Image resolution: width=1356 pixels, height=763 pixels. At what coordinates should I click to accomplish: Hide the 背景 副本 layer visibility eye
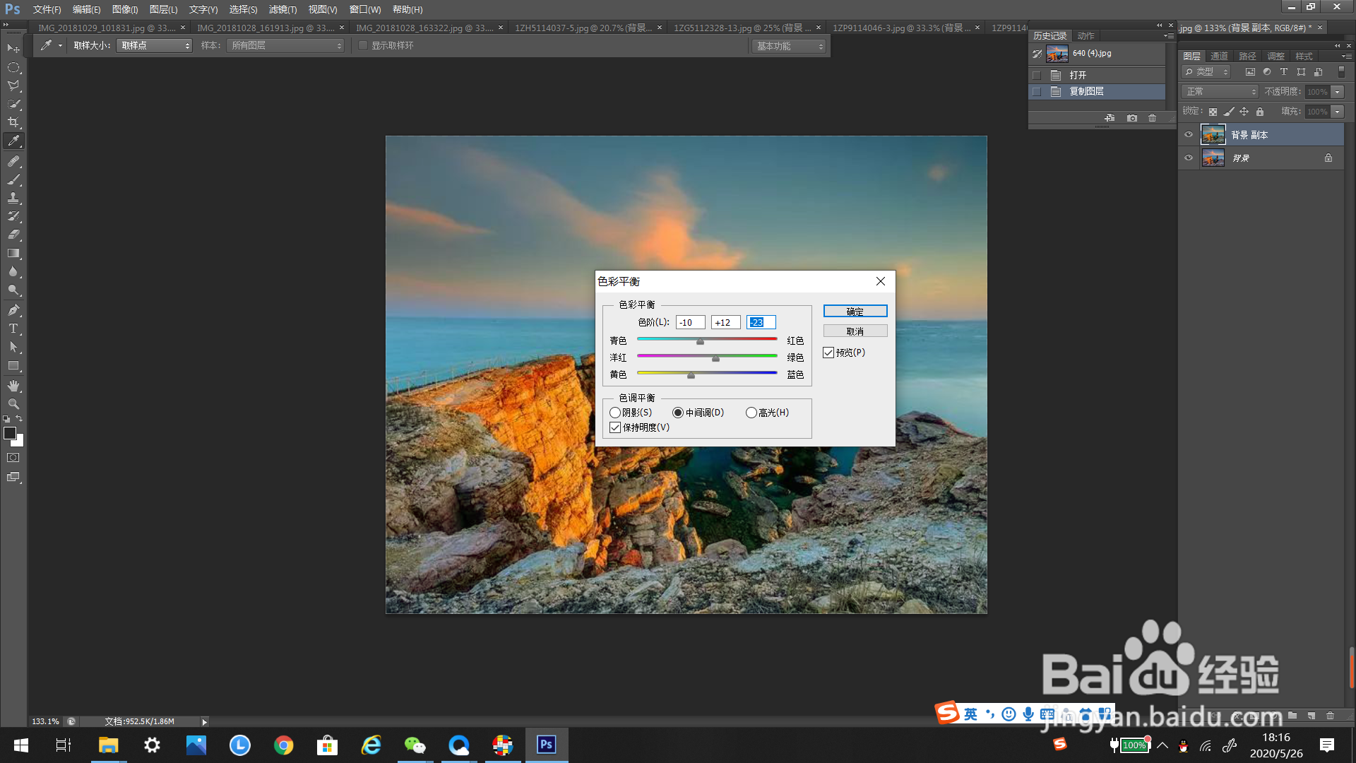pos(1189,134)
